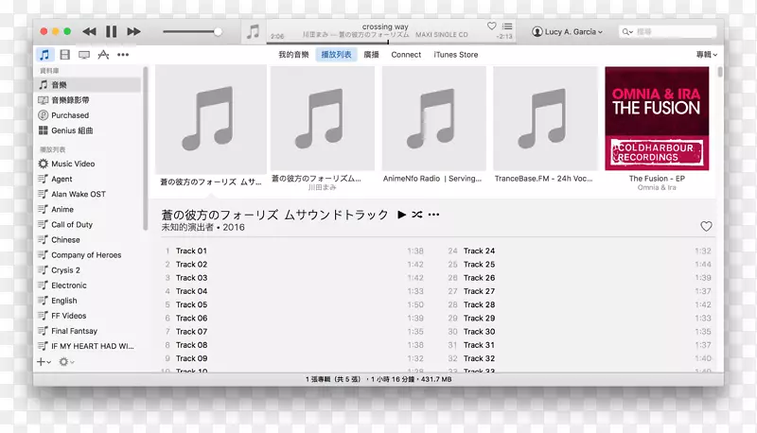The image size is (757, 433).
Task: Toggle the album's heart icon
Action: [705, 227]
